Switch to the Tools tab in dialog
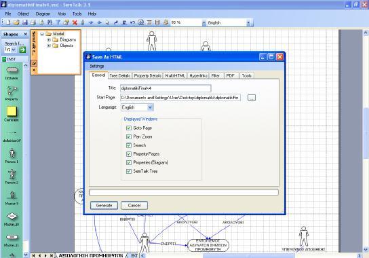This screenshot has width=369, height=258. click(247, 75)
